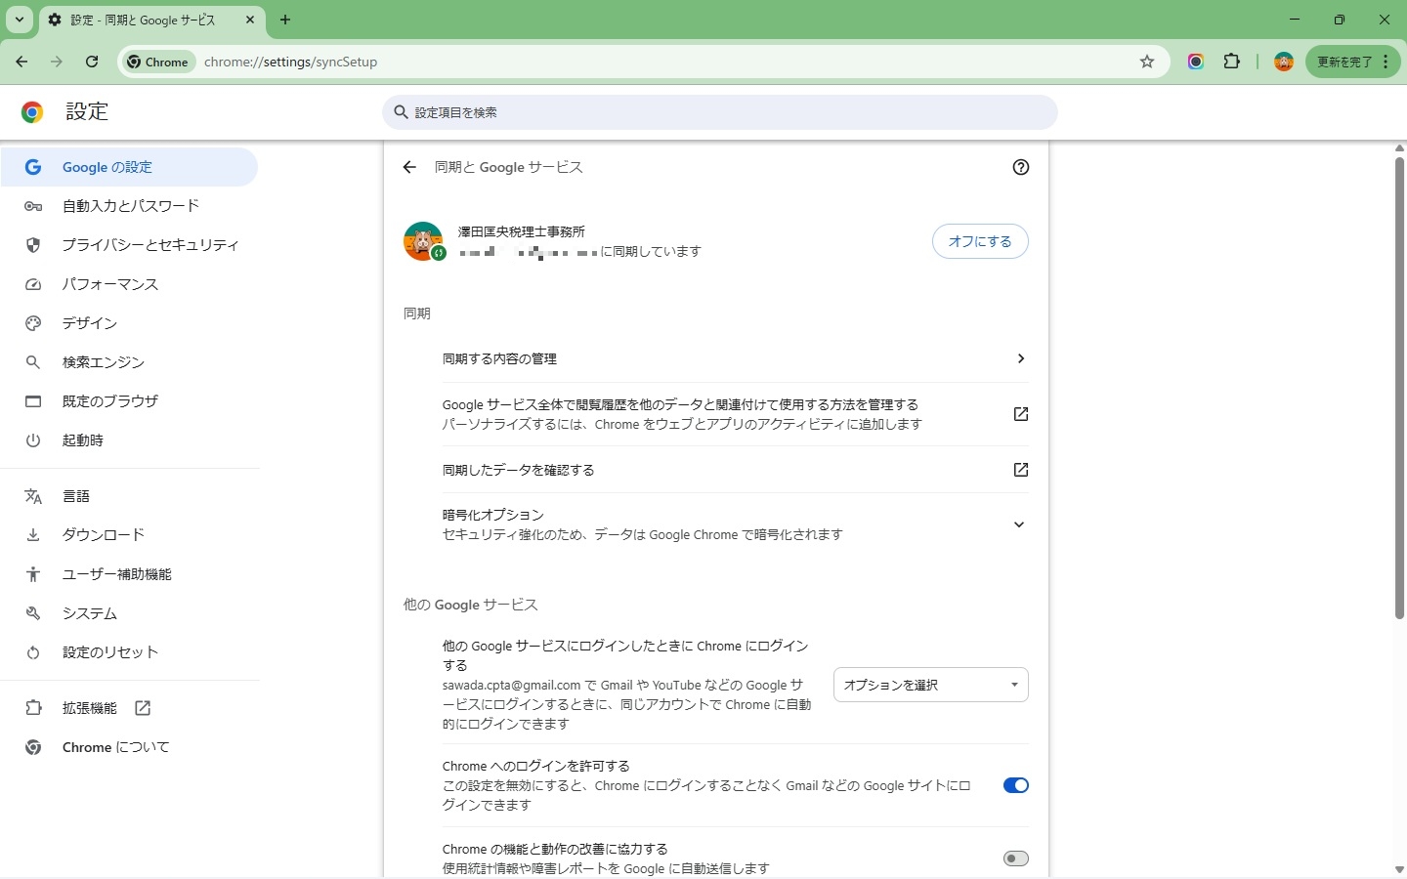Open the help question mark icon

pyautogui.click(x=1021, y=167)
